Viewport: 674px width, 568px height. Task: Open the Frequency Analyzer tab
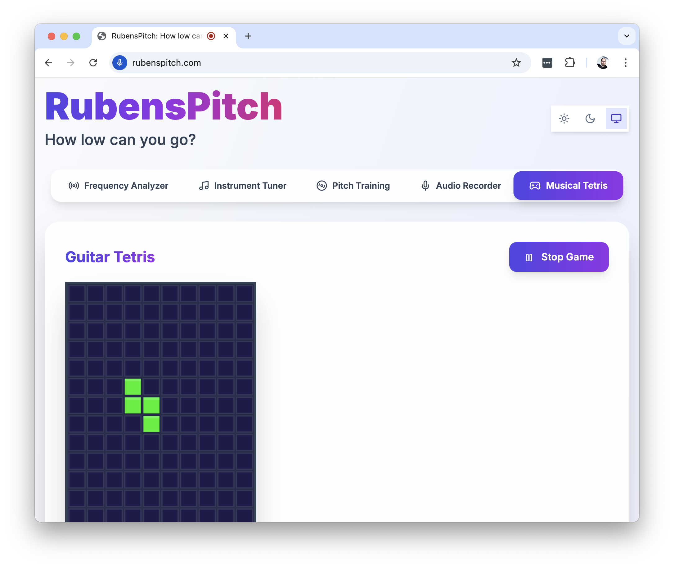click(x=119, y=186)
